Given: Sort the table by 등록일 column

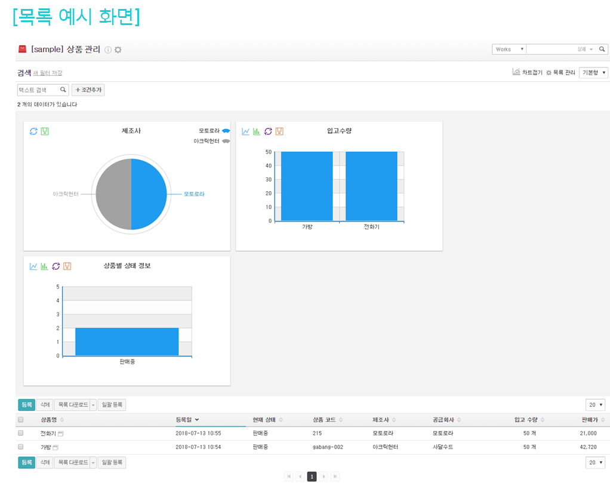Looking at the screenshot, I should click(187, 420).
